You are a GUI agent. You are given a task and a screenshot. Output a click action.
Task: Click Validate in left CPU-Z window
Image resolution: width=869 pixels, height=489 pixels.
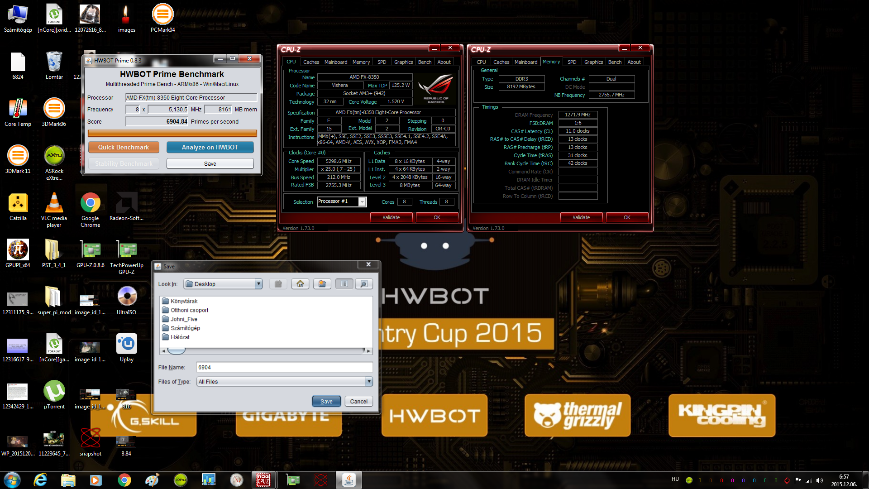391,217
